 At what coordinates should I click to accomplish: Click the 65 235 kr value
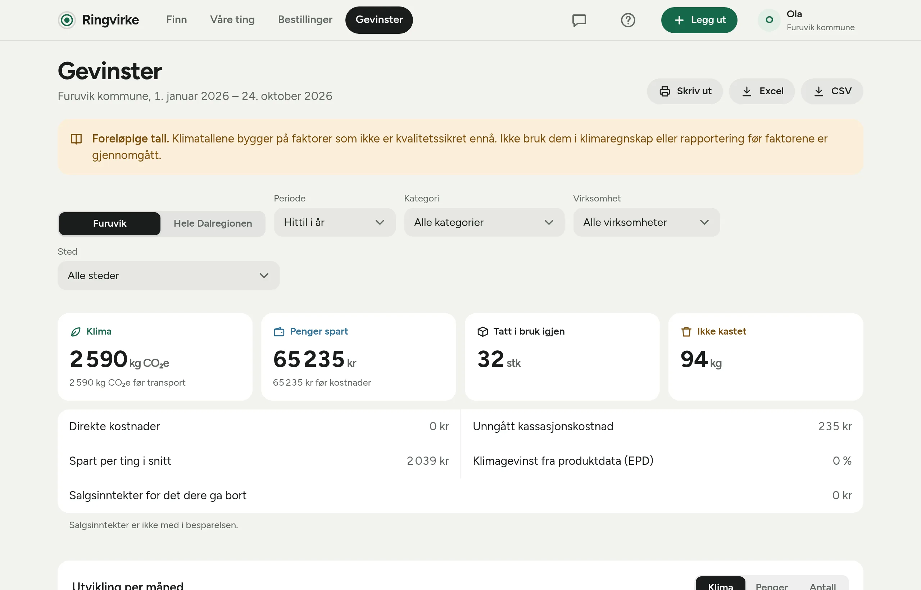point(314,360)
